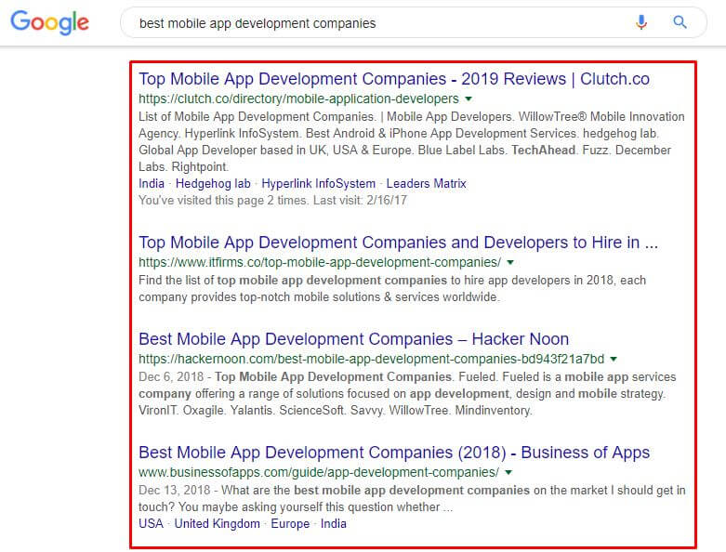
Task: Open the Business of Apps result title
Action: point(394,453)
